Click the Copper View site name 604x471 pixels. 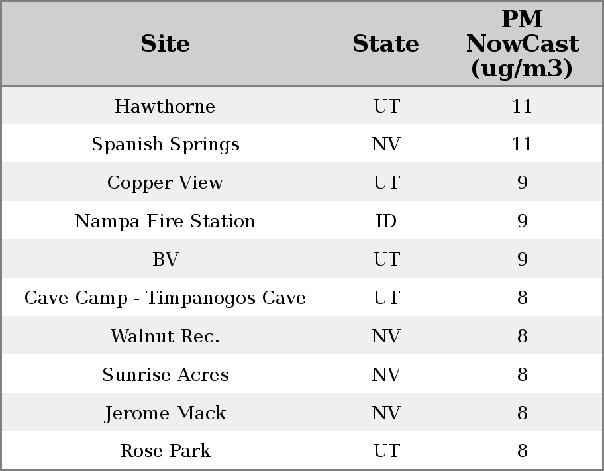pos(165,183)
